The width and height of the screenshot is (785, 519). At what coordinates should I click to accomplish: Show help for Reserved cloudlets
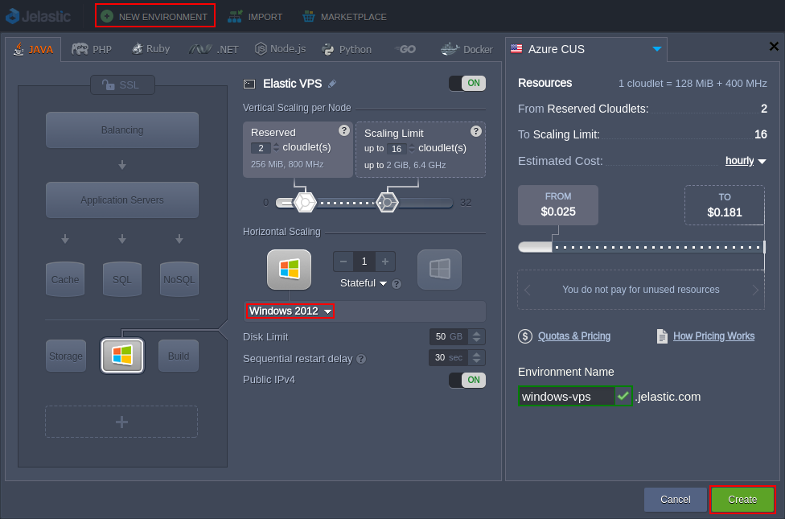[344, 130]
